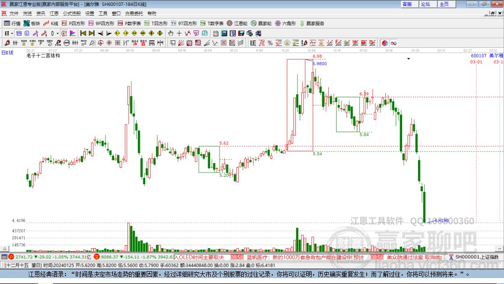The height and width of the screenshot is (284, 504).
Task: Select the crosshair cursor tool
Action: point(179,33)
